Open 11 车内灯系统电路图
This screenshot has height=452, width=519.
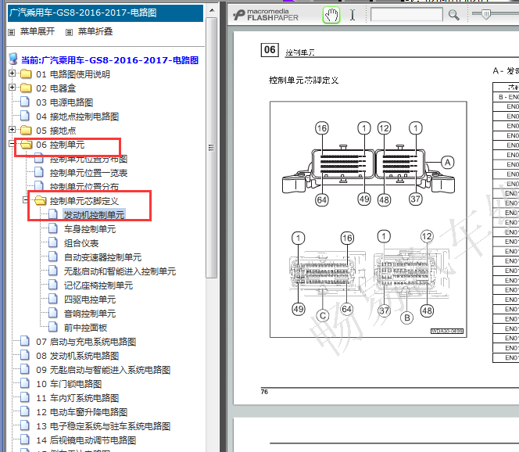click(x=77, y=398)
